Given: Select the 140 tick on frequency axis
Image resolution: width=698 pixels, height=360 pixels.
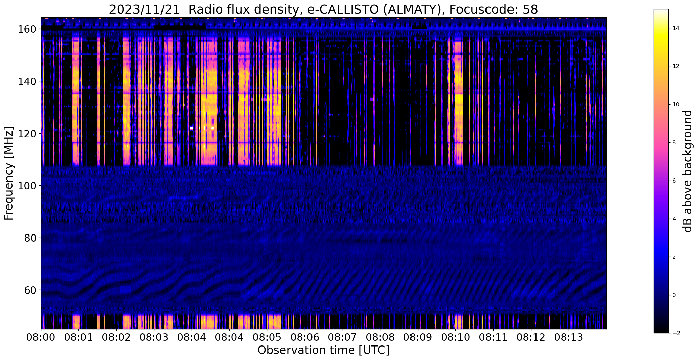Looking at the screenshot, I should pos(27,81).
